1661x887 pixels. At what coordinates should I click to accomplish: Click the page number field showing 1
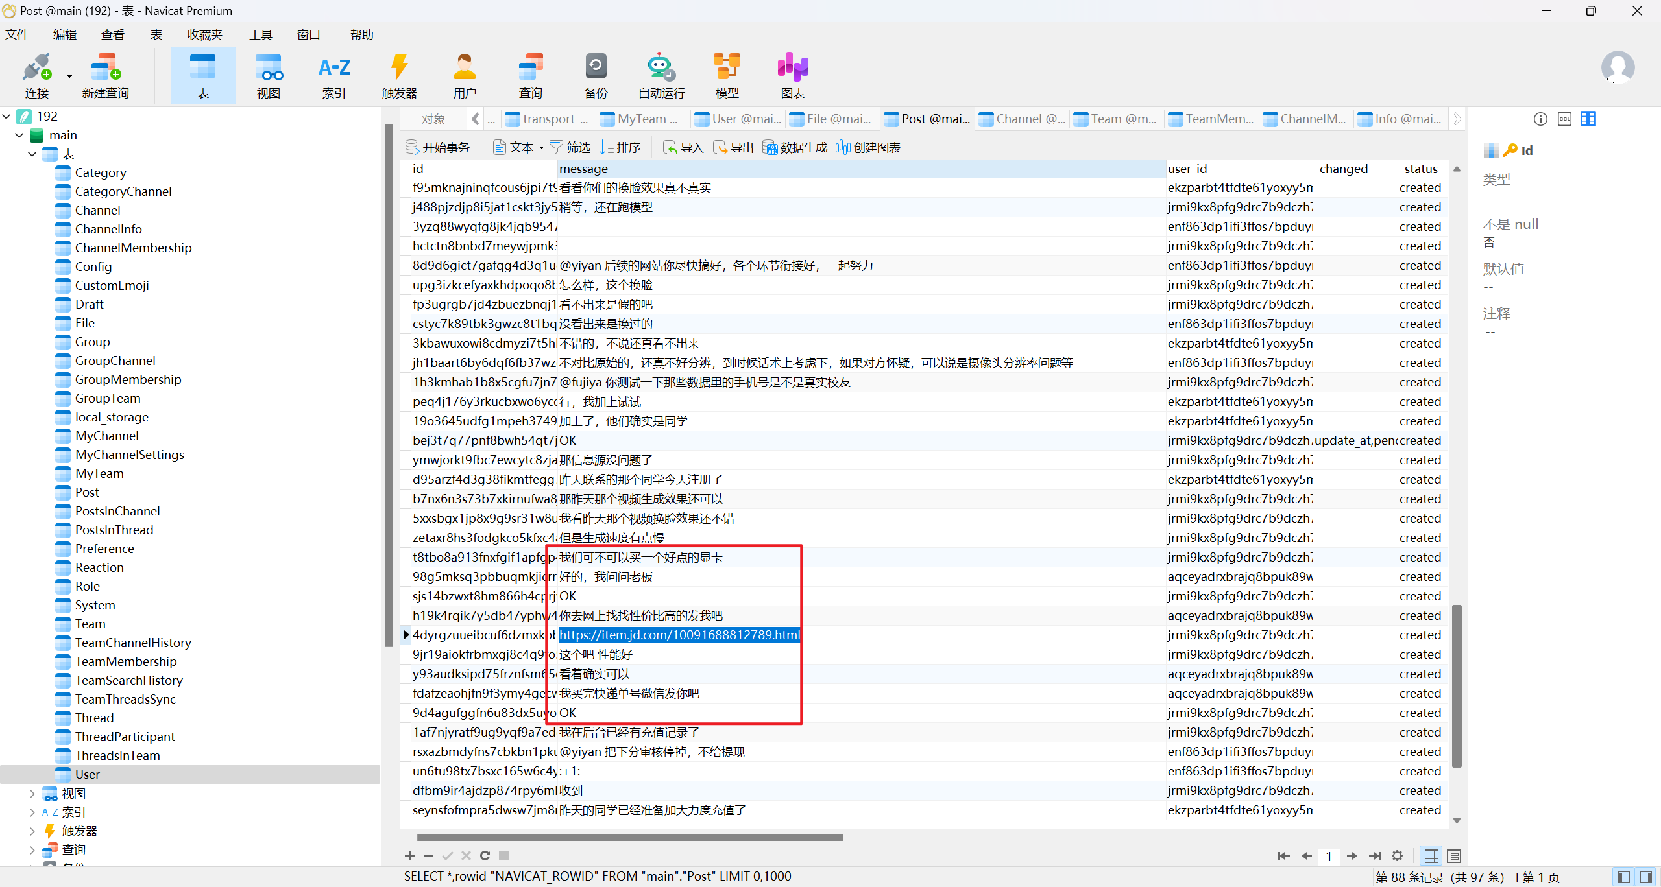pos(1329,857)
